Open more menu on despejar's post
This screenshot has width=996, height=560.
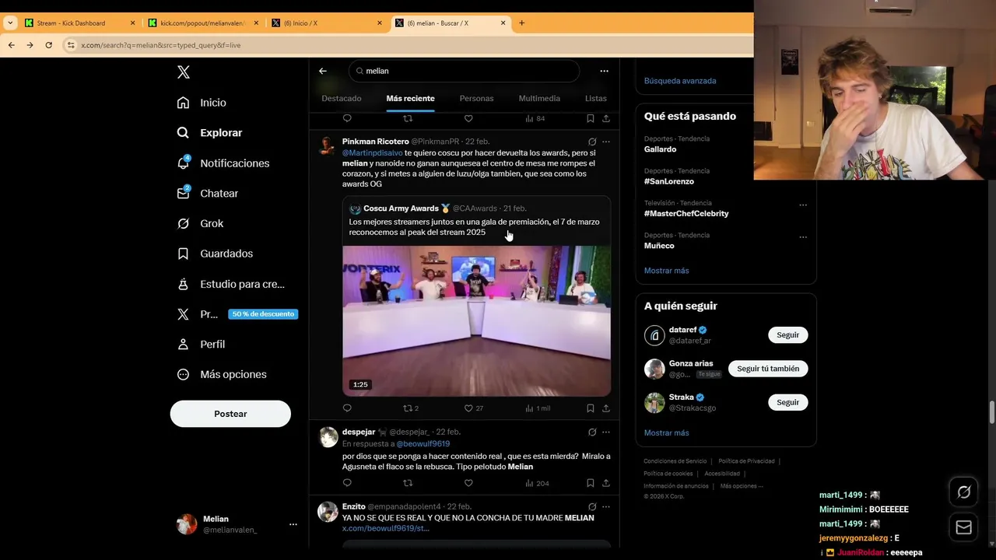tap(606, 432)
